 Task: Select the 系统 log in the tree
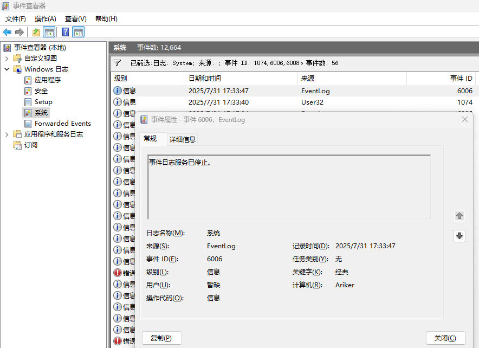(x=41, y=113)
